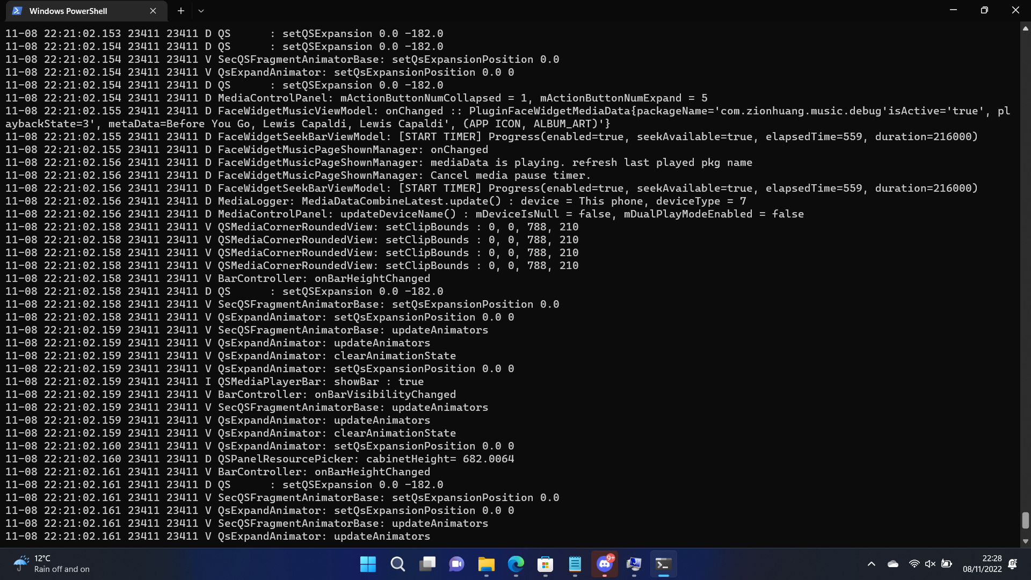The image size is (1031, 580).
Task: Open the Windows Start menu
Action: coord(368,564)
